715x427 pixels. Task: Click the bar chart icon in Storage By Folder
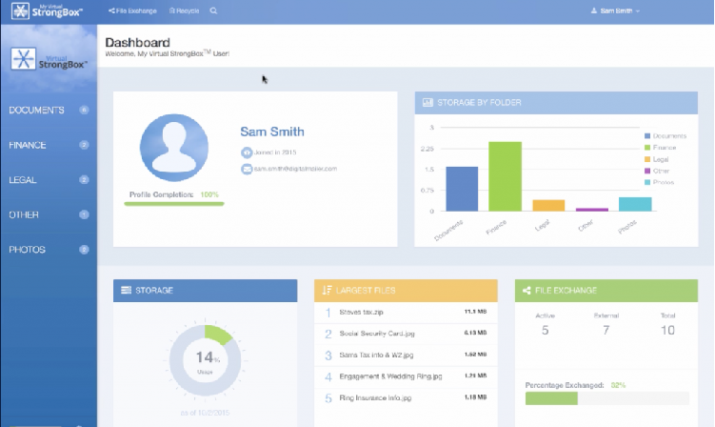(x=427, y=102)
